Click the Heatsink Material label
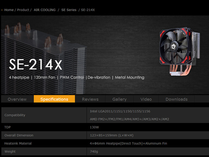209x157 pixels. (x=18, y=144)
